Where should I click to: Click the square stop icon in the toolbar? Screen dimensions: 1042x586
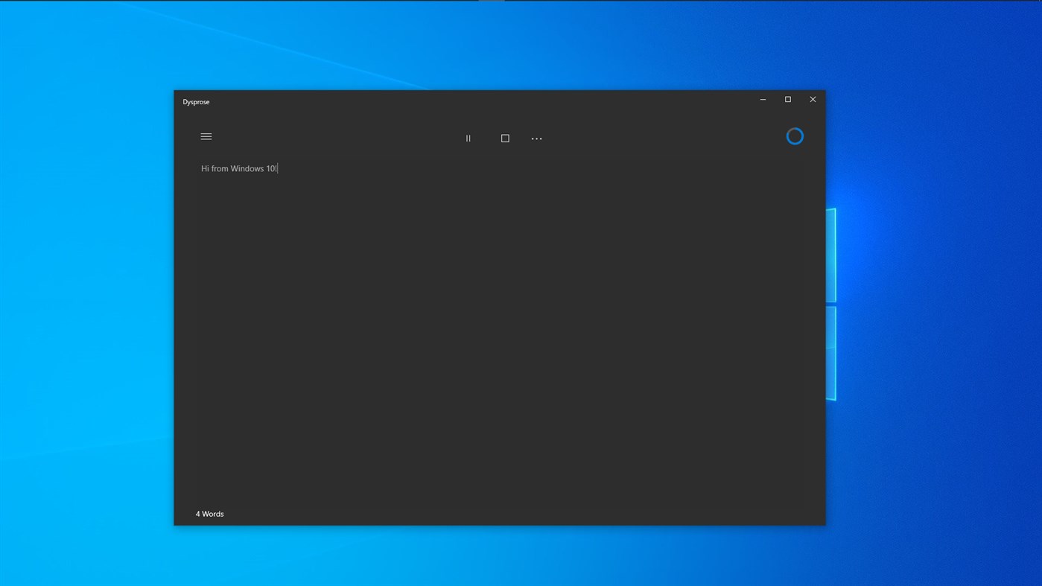coord(505,138)
